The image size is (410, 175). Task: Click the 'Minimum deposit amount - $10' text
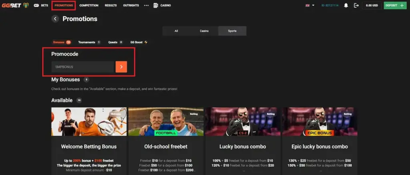click(x=89, y=170)
